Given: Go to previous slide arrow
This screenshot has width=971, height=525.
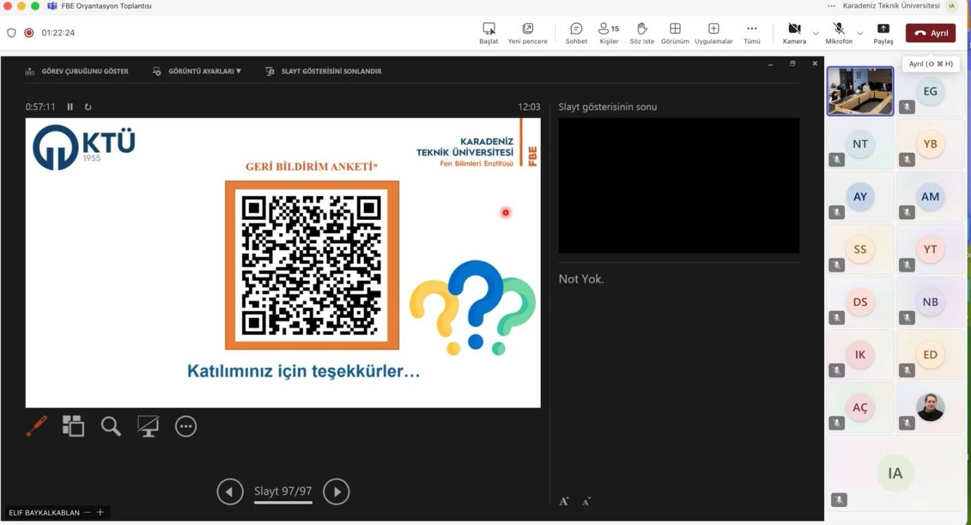Looking at the screenshot, I should (230, 491).
